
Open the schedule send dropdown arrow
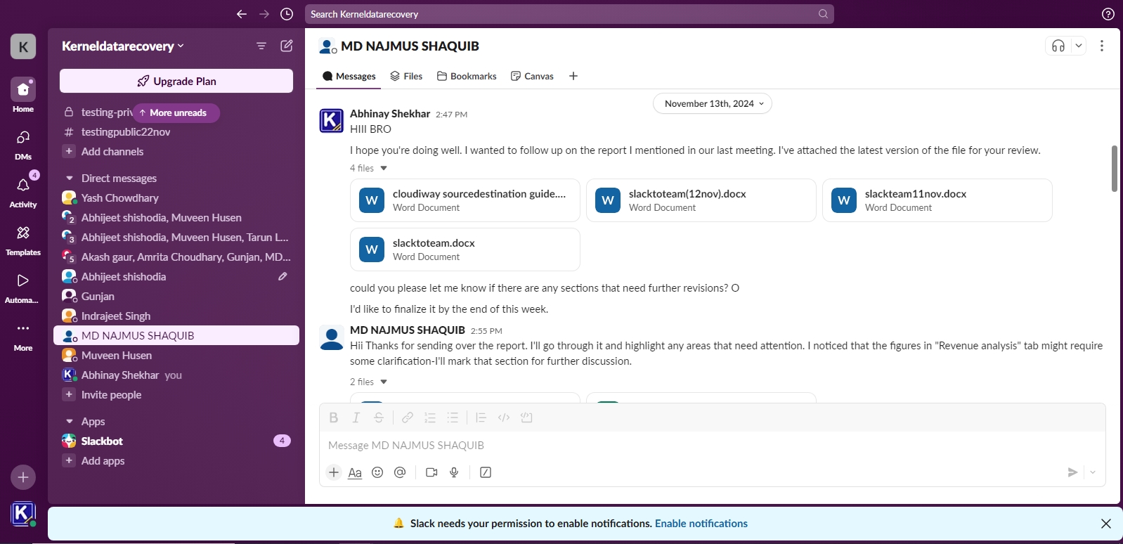1093,472
